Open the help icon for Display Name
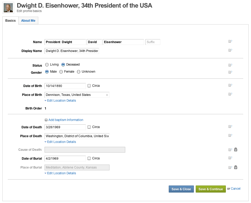This screenshot has height=203, width=251. [x=230, y=50]
